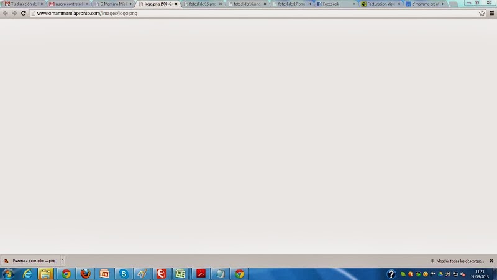Reload the current page
The height and width of the screenshot is (280, 497).
(x=23, y=13)
